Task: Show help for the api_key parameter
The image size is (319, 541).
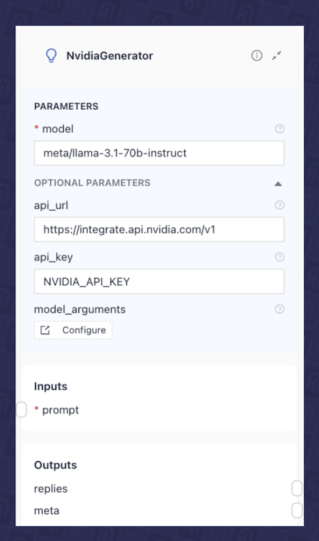Action: pyautogui.click(x=279, y=256)
